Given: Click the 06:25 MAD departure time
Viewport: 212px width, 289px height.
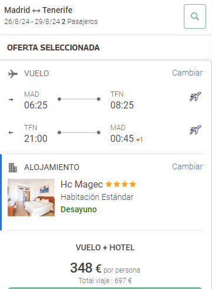Looking at the screenshot, I should pyautogui.click(x=36, y=105).
